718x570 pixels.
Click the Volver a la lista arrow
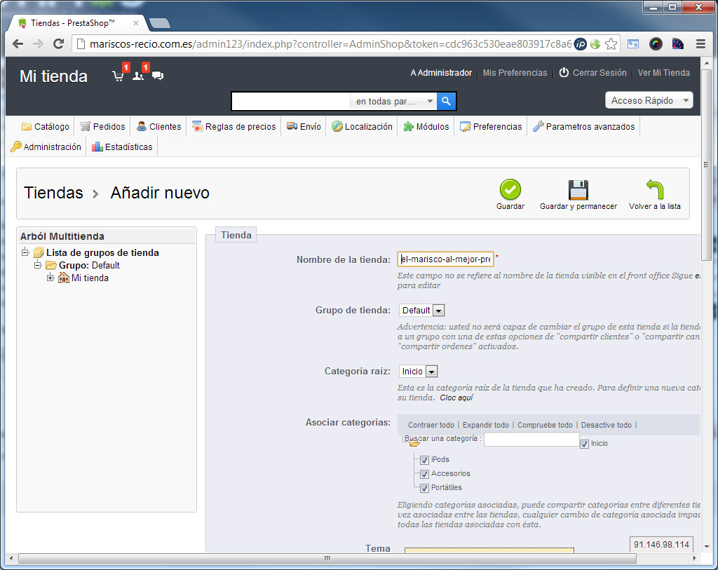coord(654,190)
